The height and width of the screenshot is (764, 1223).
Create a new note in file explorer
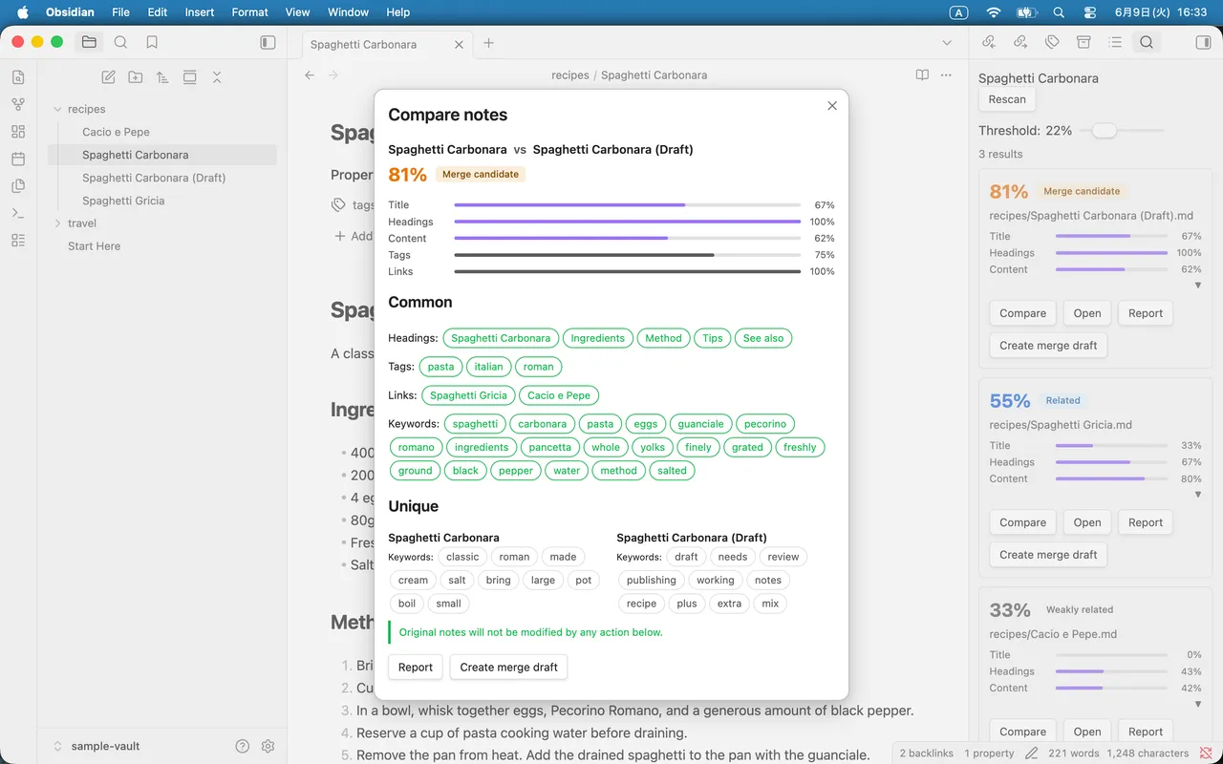109,77
